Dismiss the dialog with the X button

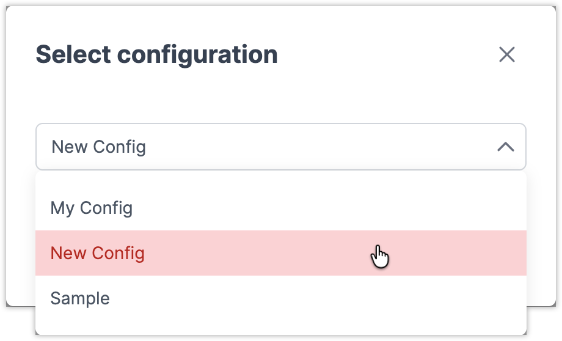click(507, 55)
